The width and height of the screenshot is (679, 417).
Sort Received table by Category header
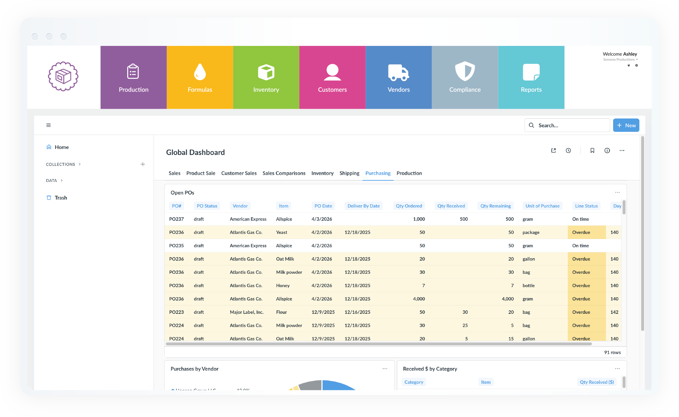[414, 382]
